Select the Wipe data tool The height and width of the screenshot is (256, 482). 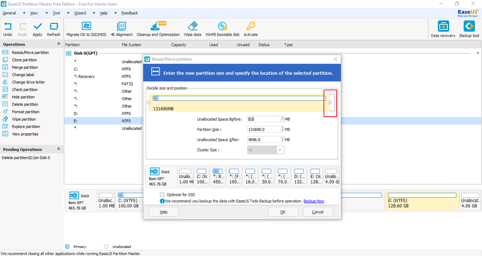click(192, 29)
